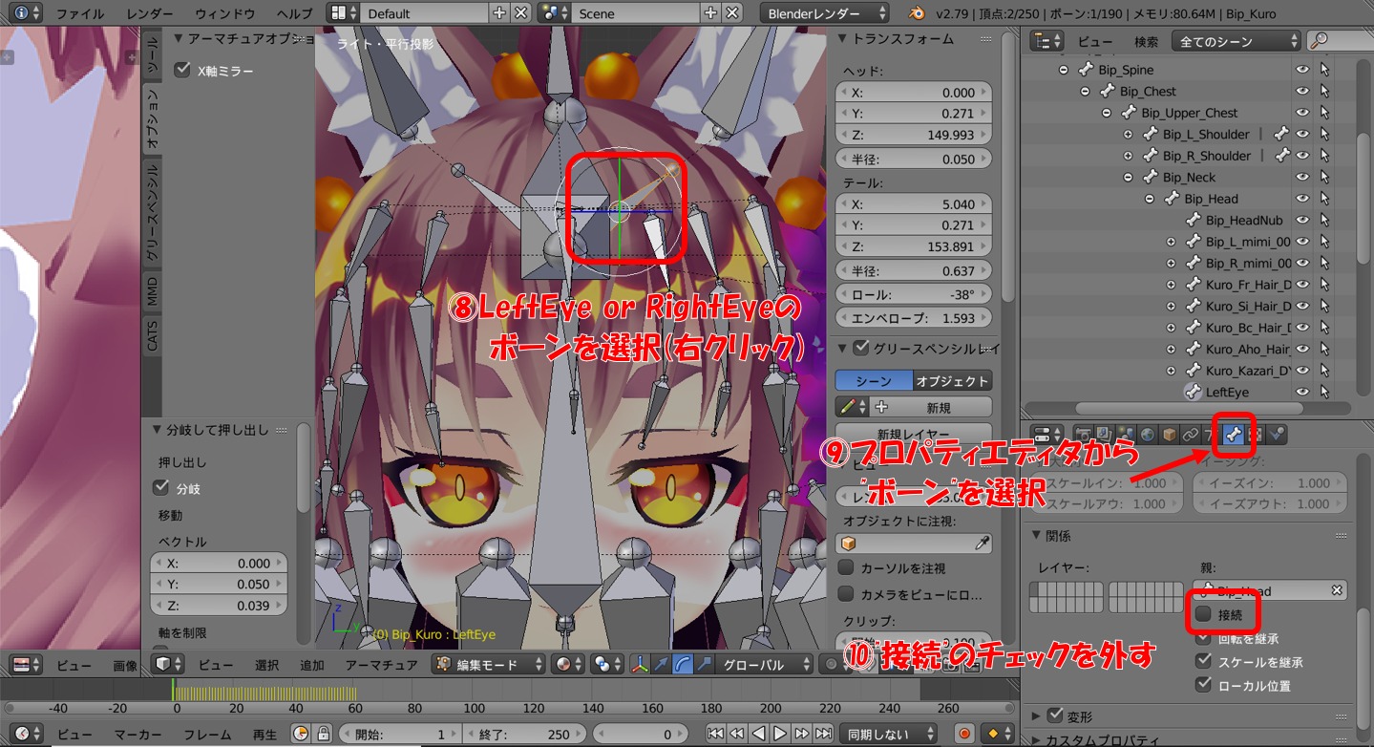Viewport: 1374px width, 747px height.
Task: Select the CATS sidebar tab
Action: 152,335
